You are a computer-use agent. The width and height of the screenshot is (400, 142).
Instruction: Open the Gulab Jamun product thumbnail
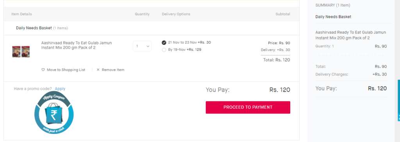click(x=21, y=51)
